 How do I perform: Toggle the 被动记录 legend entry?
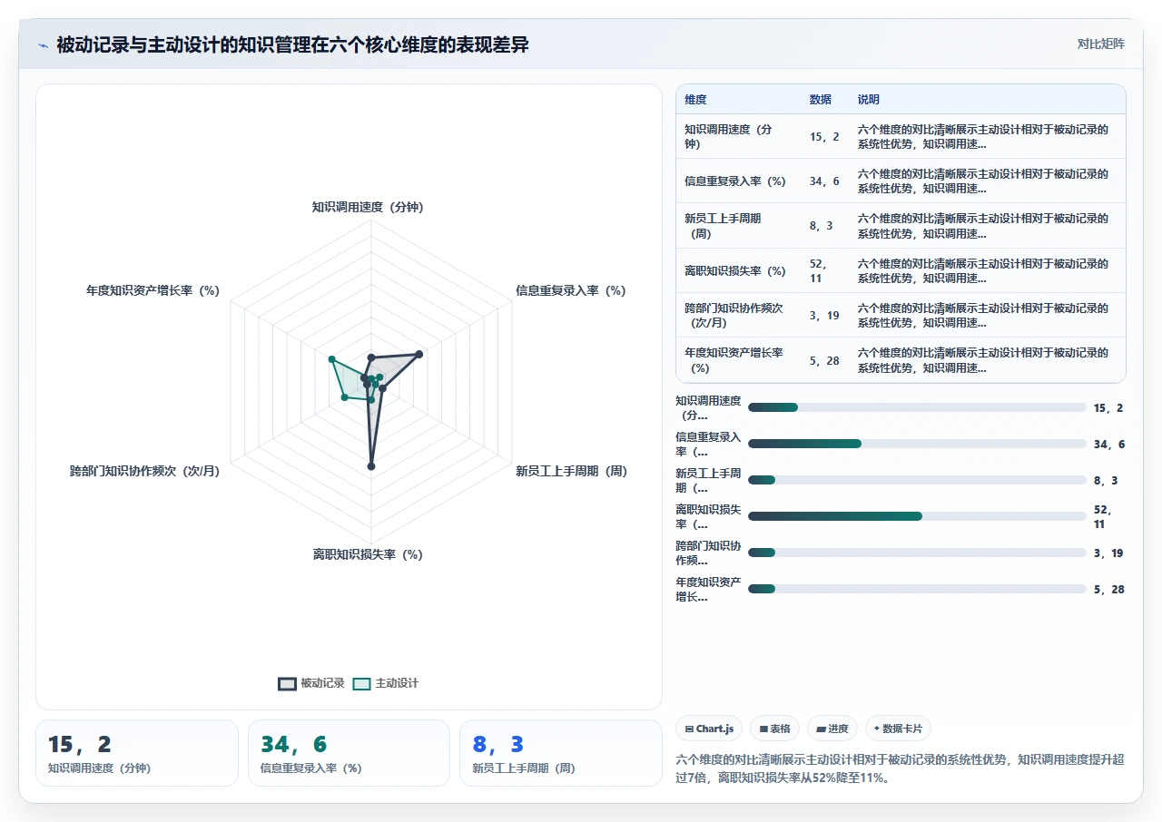click(311, 683)
